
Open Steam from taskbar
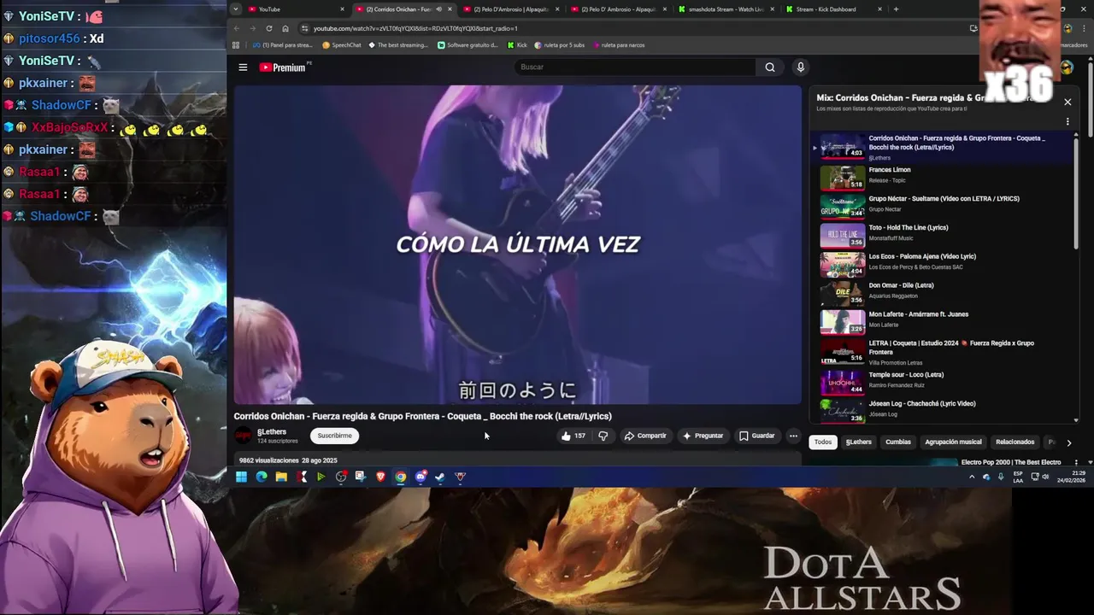tap(440, 477)
